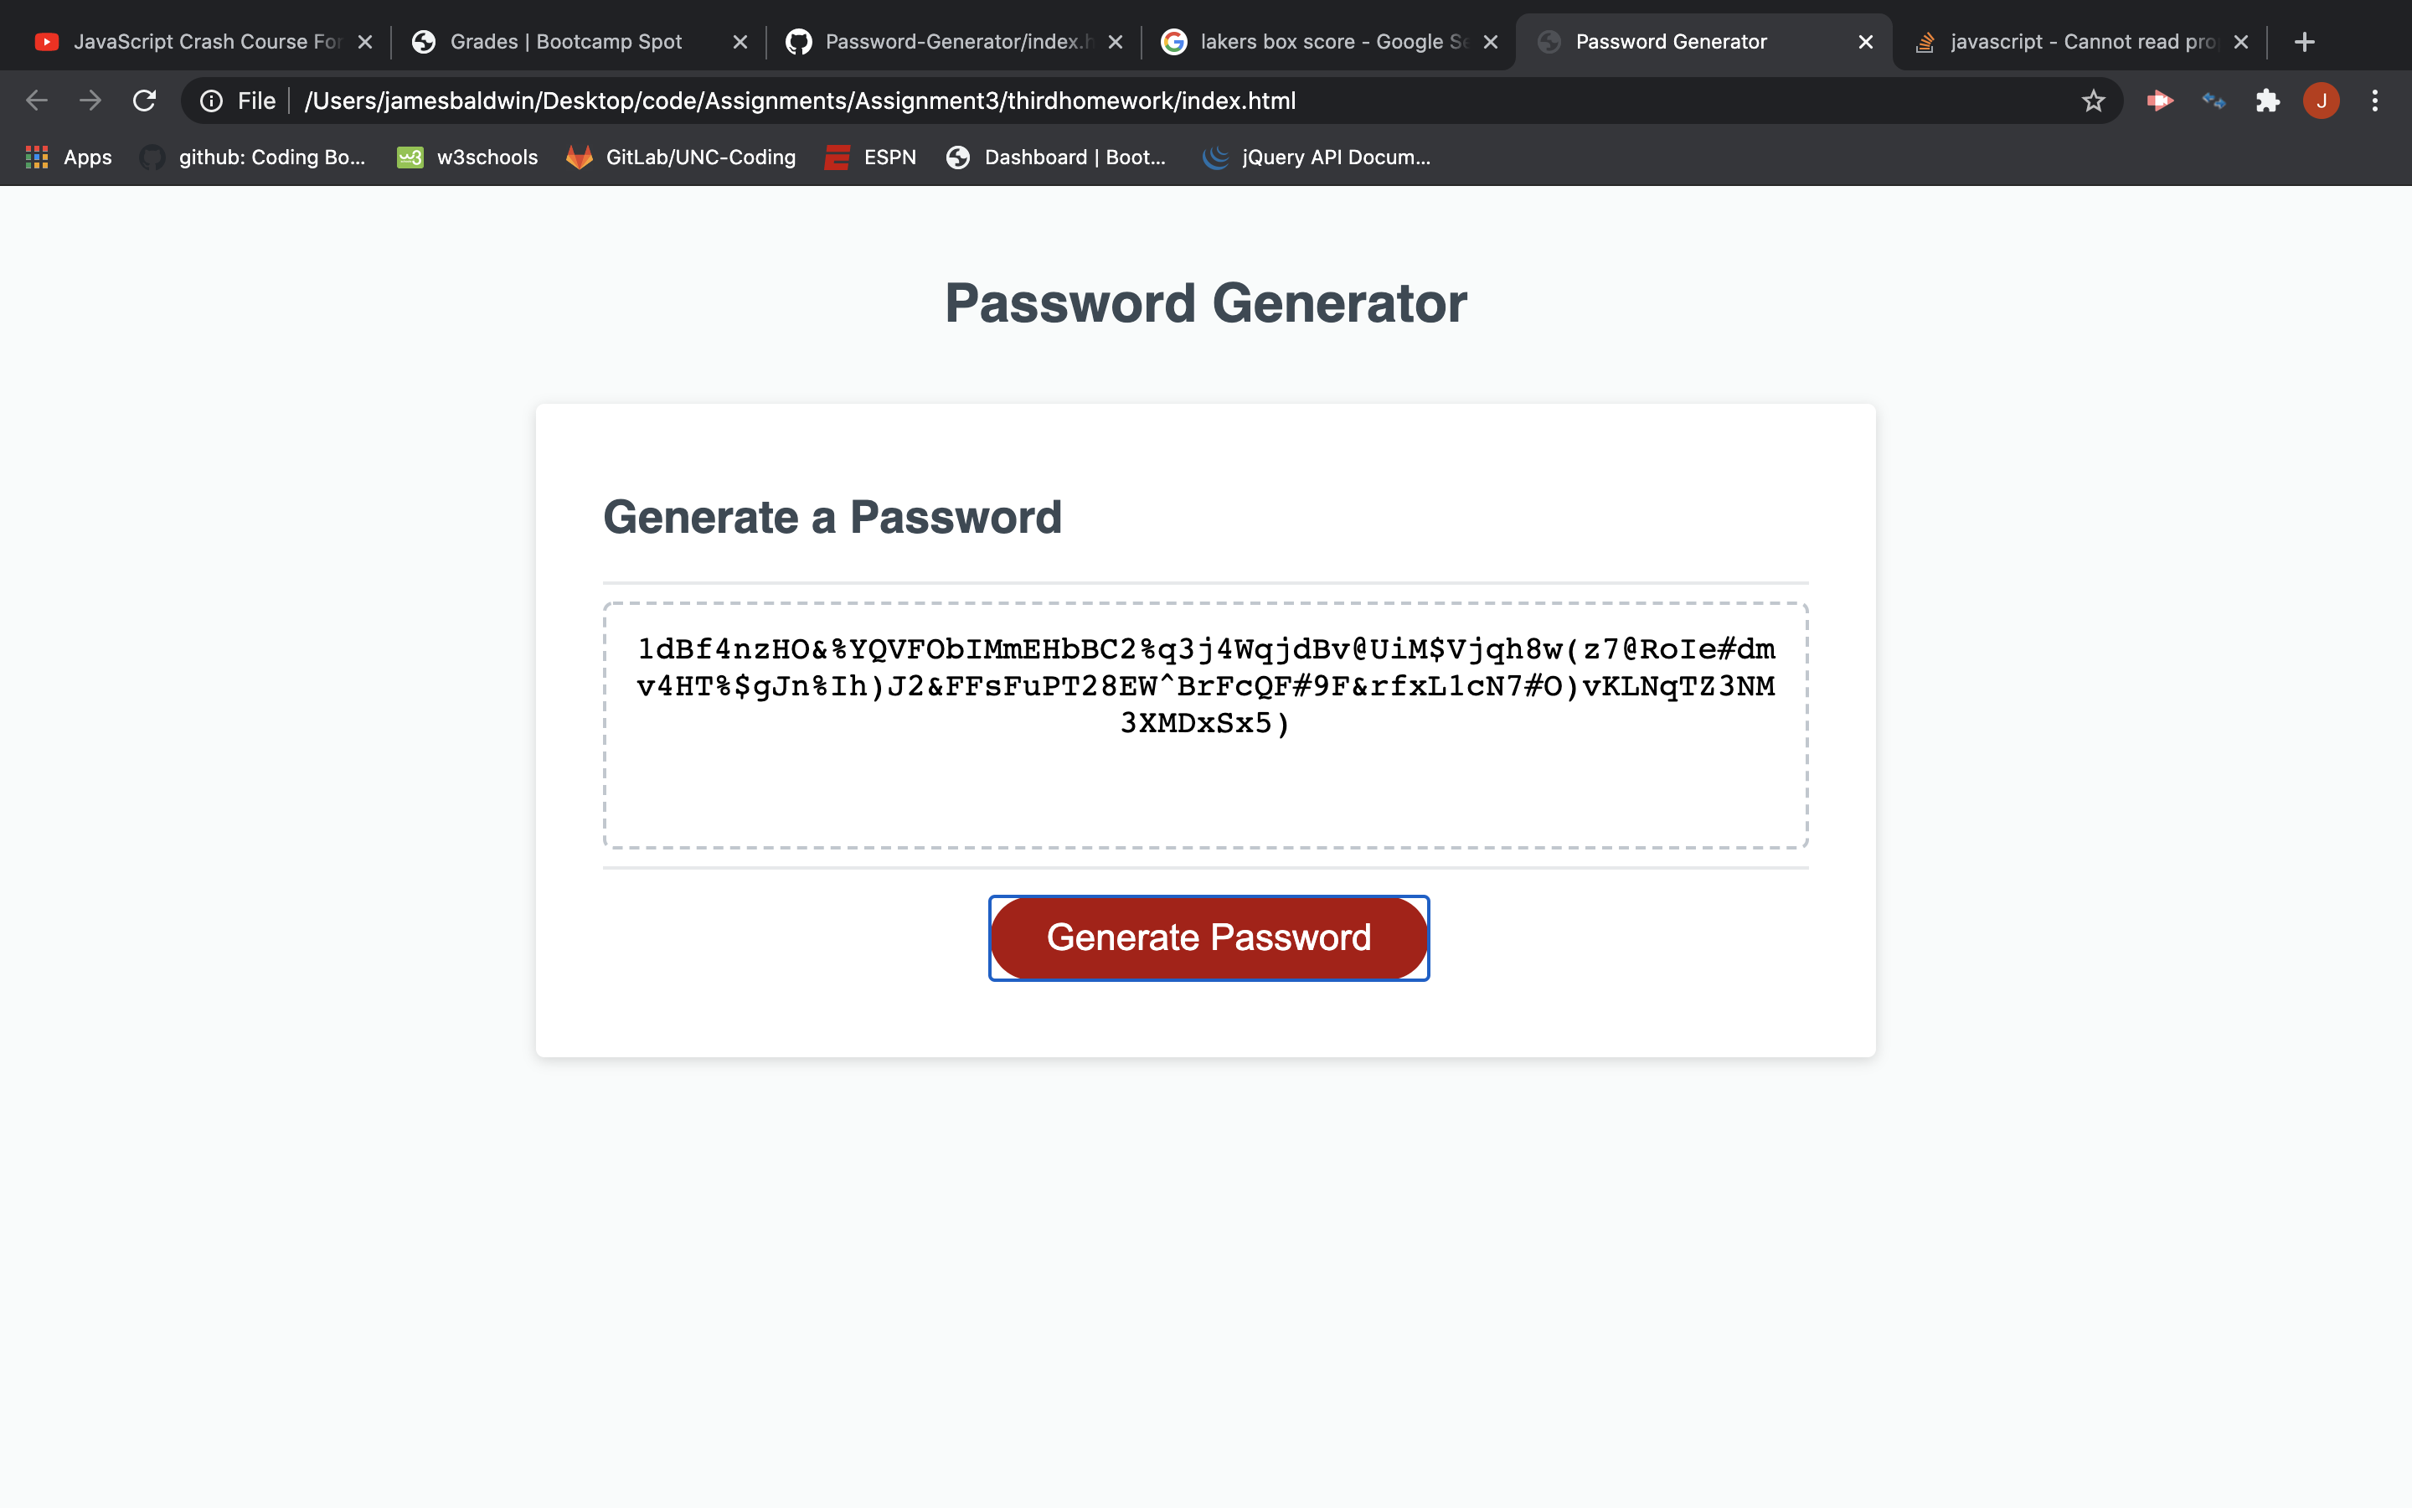Image resolution: width=2412 pixels, height=1508 pixels.
Task: Open the w3schools bookmark
Action: point(466,157)
